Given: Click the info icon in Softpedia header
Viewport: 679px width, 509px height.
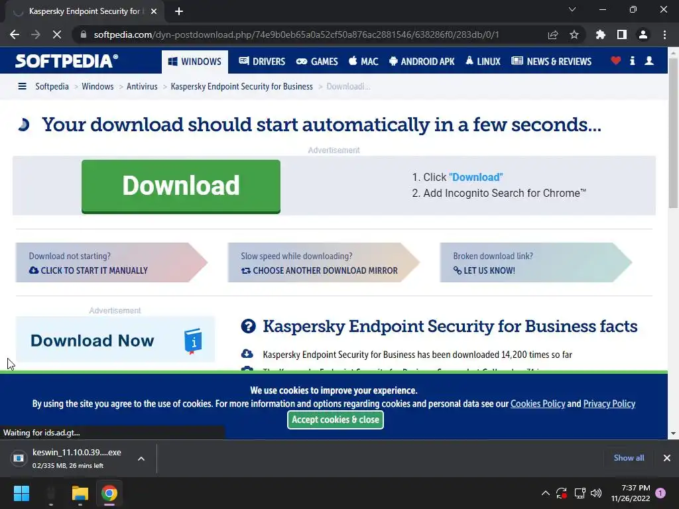Looking at the screenshot, I should click(x=632, y=60).
